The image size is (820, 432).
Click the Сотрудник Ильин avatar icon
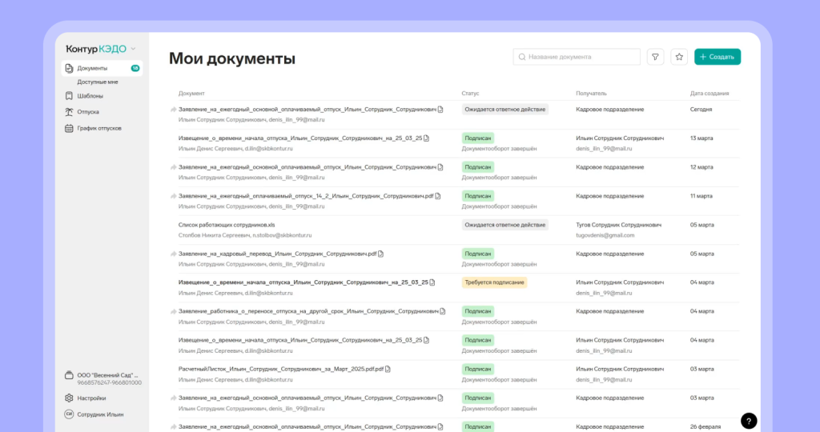(69, 414)
